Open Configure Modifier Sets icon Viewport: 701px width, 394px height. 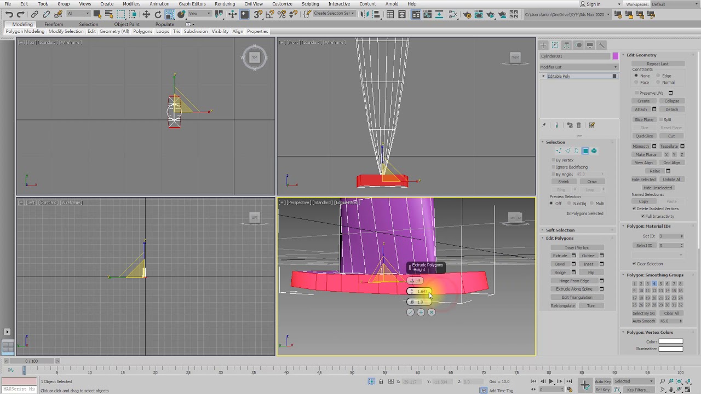pos(591,125)
